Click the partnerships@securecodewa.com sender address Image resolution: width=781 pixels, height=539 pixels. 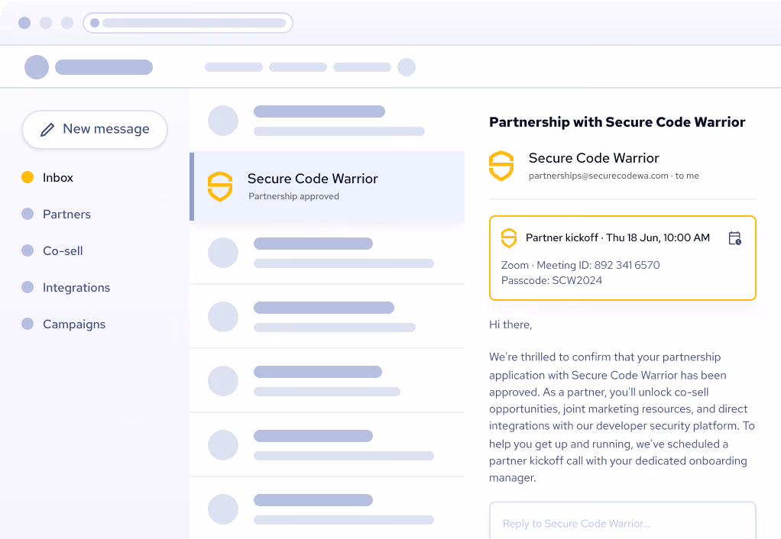point(598,176)
